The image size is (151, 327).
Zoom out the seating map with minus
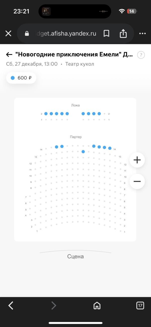[x=137, y=181]
